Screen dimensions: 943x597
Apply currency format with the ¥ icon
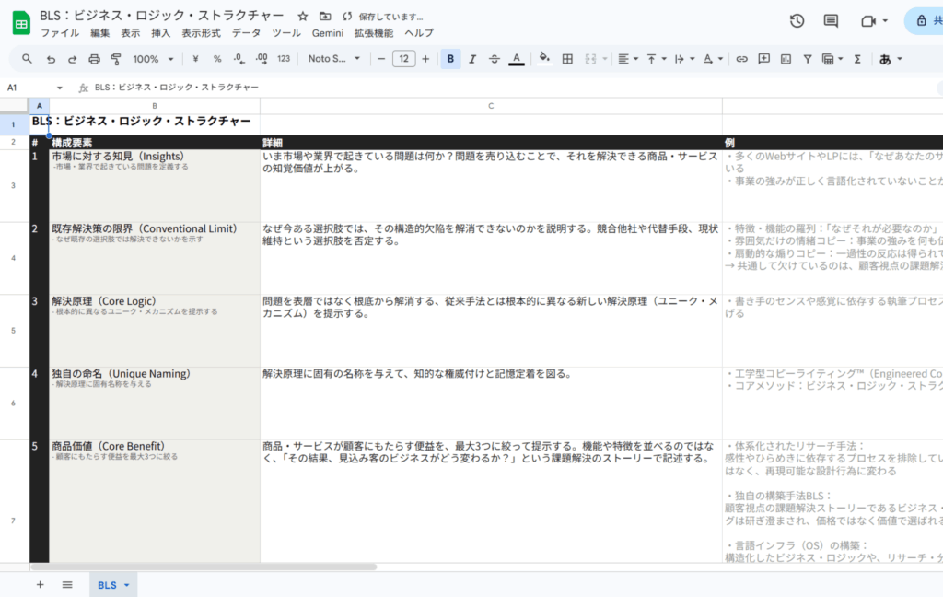195,57
